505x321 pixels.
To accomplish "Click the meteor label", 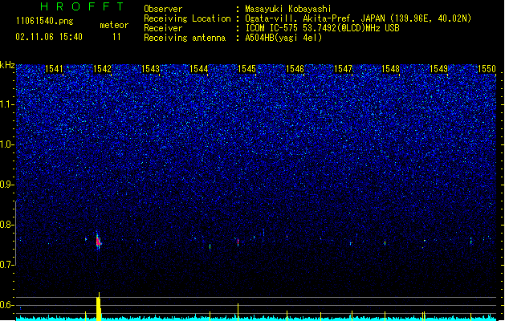I will [114, 25].
